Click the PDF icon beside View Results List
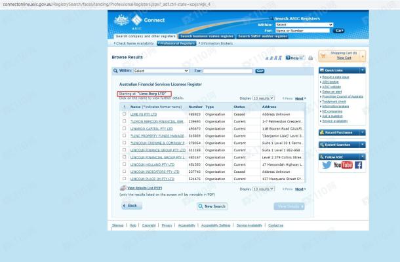 123,188
